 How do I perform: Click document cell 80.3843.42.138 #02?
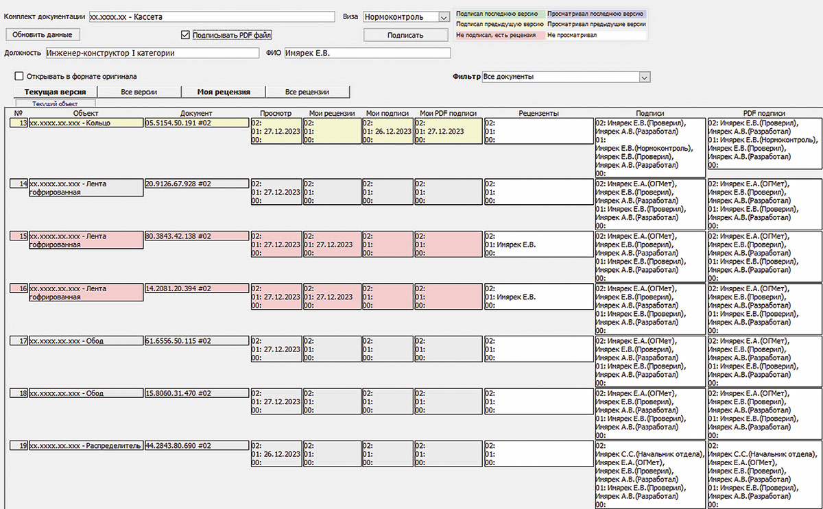[x=196, y=236]
